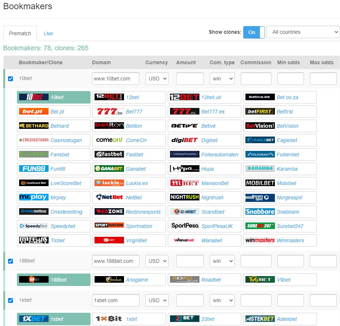Open the Casinostugan clone link
This screenshot has height=326, width=340.
click(x=66, y=140)
